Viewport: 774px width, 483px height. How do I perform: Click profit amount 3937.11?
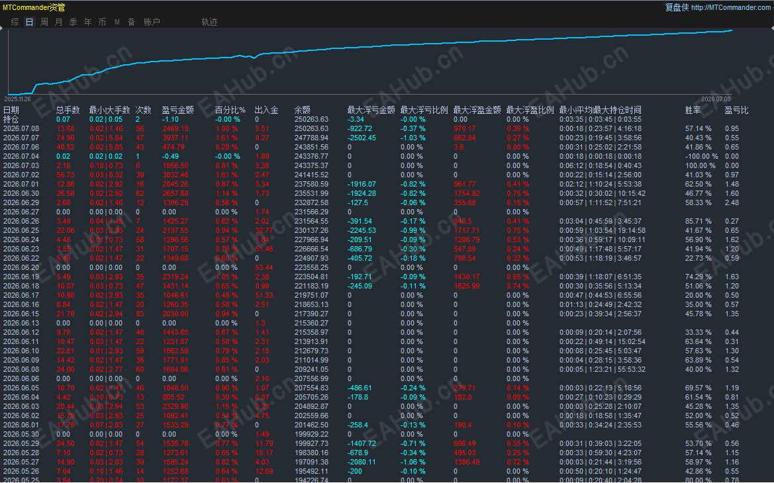click(175, 138)
